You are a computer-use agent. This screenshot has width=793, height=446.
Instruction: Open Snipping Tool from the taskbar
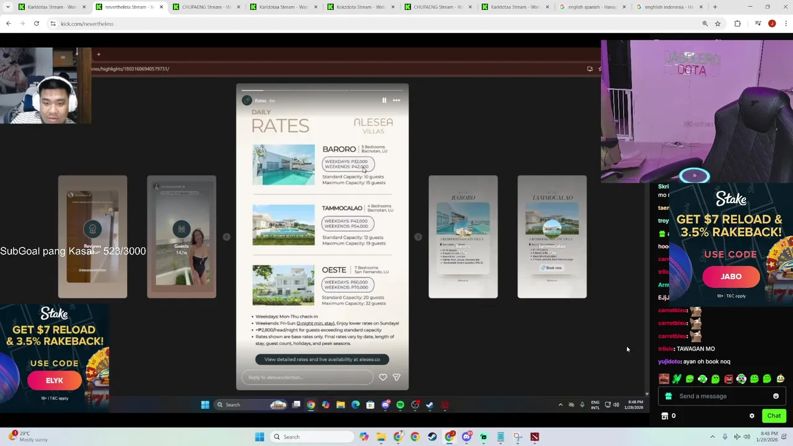pos(517,437)
